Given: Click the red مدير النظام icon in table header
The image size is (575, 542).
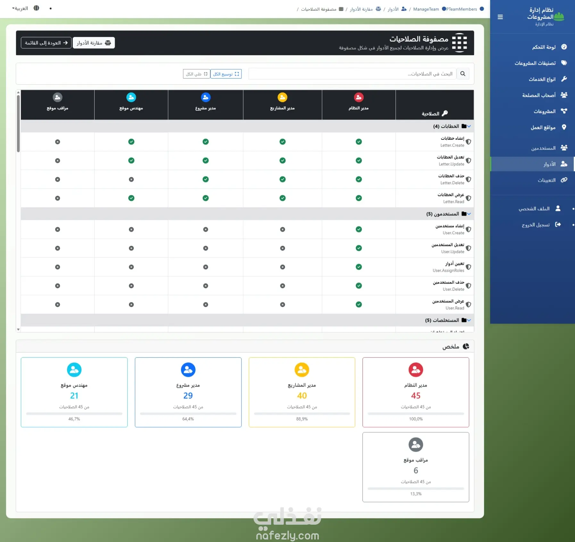Looking at the screenshot, I should (x=359, y=97).
